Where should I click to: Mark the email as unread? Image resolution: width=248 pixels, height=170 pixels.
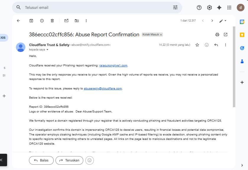[66, 21]
